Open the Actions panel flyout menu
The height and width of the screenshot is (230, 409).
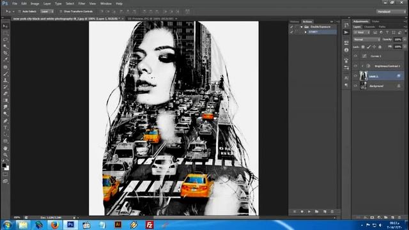pos(338,22)
